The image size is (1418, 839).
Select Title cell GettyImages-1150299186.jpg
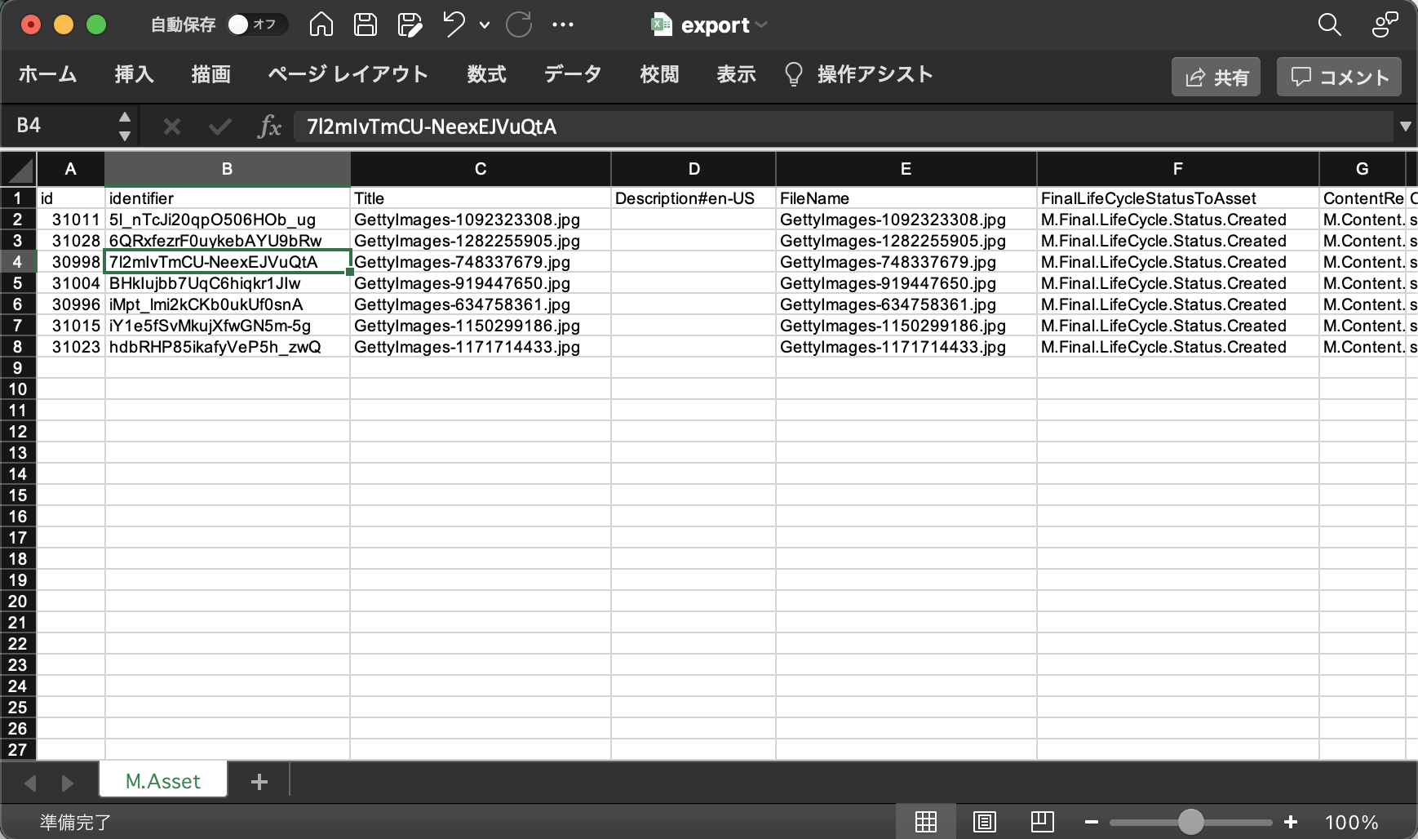[x=481, y=326]
